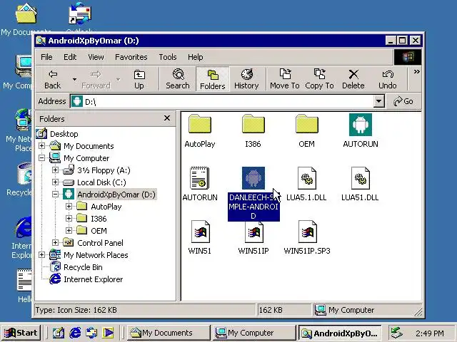Collapse My Computer in the folder tree

tap(41, 158)
